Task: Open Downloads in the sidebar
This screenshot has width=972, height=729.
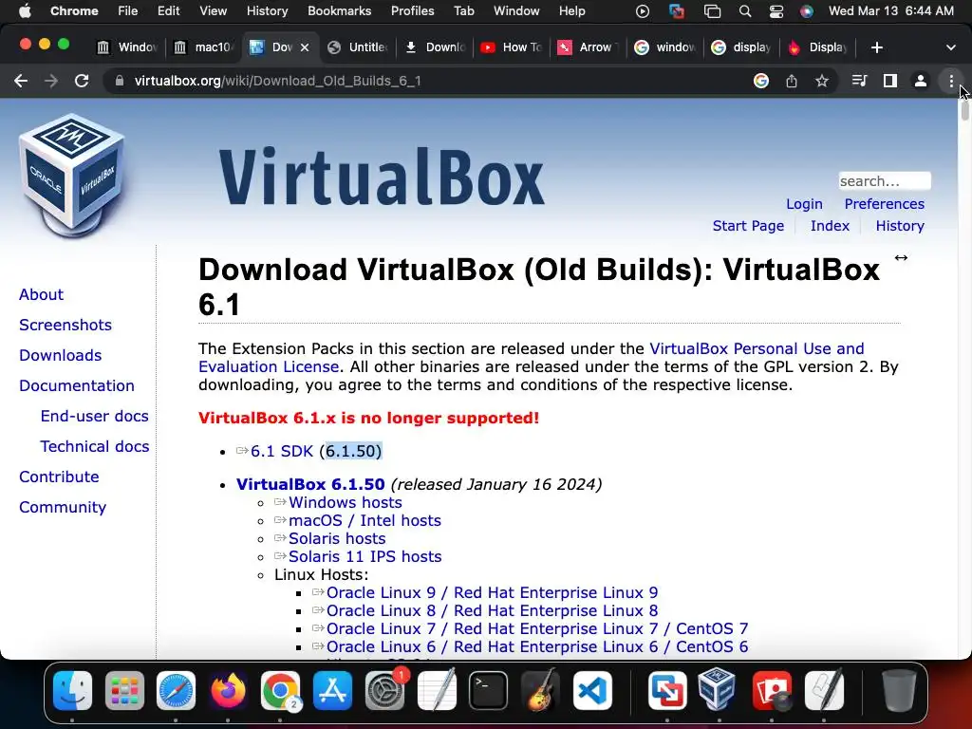Action: click(60, 355)
